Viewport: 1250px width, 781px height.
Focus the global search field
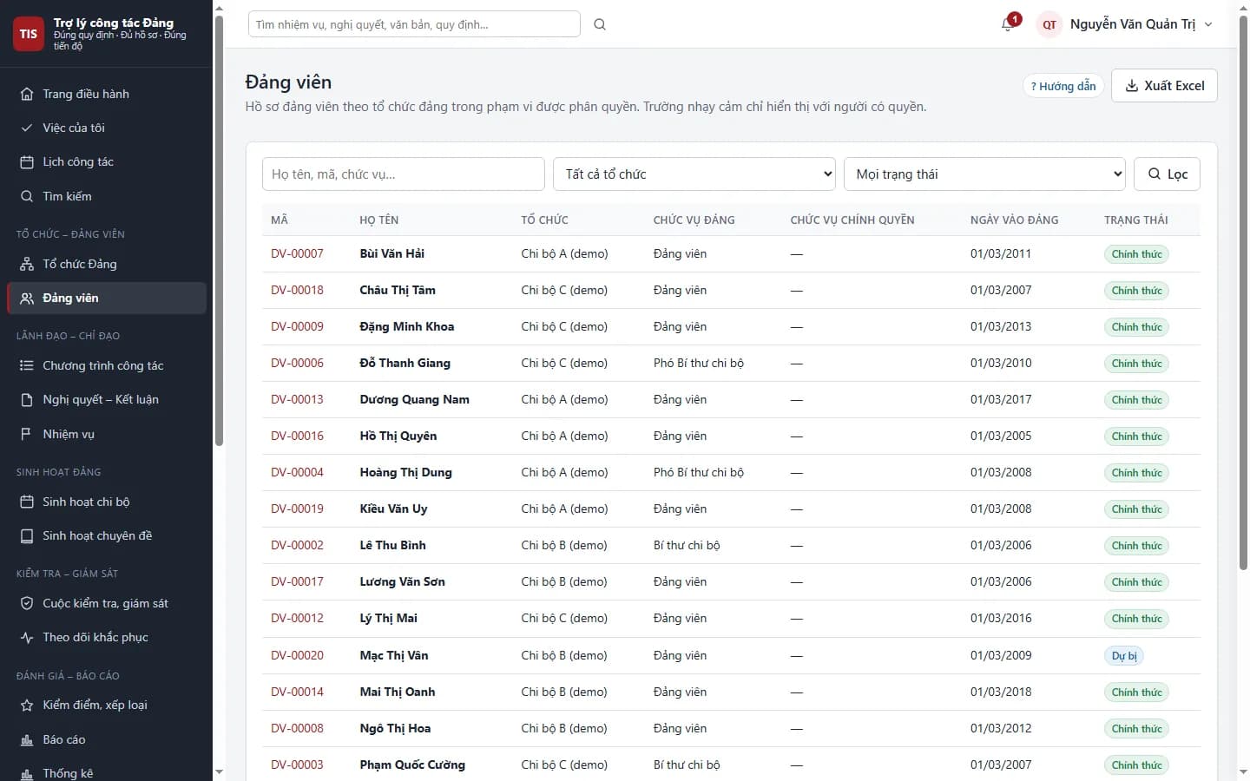pyautogui.click(x=414, y=24)
